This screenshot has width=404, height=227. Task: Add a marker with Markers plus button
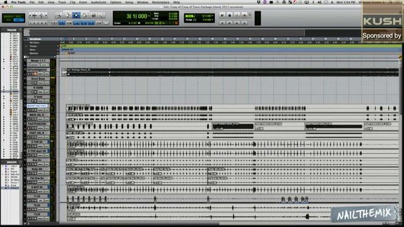pyautogui.click(x=58, y=53)
